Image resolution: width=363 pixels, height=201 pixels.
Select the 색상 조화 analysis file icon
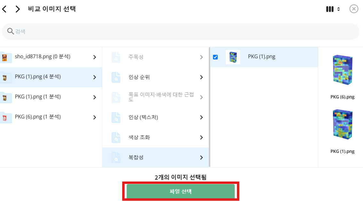pyautogui.click(x=116, y=137)
